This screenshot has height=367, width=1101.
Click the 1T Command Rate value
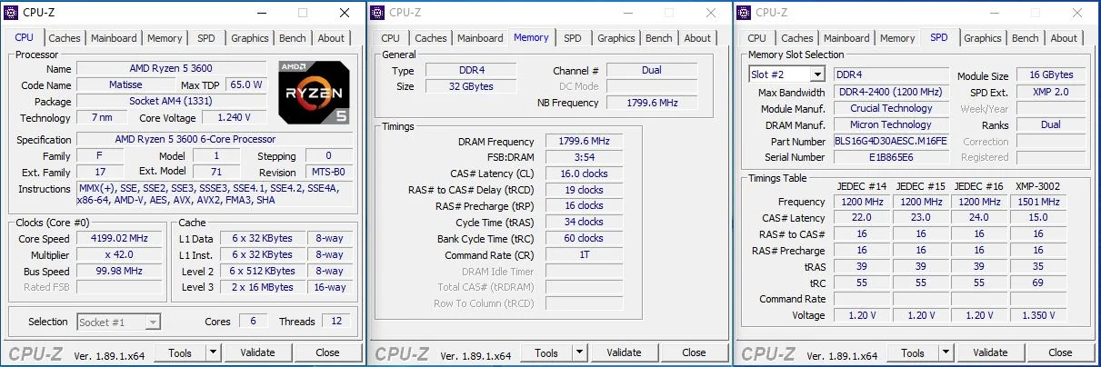[x=583, y=254]
